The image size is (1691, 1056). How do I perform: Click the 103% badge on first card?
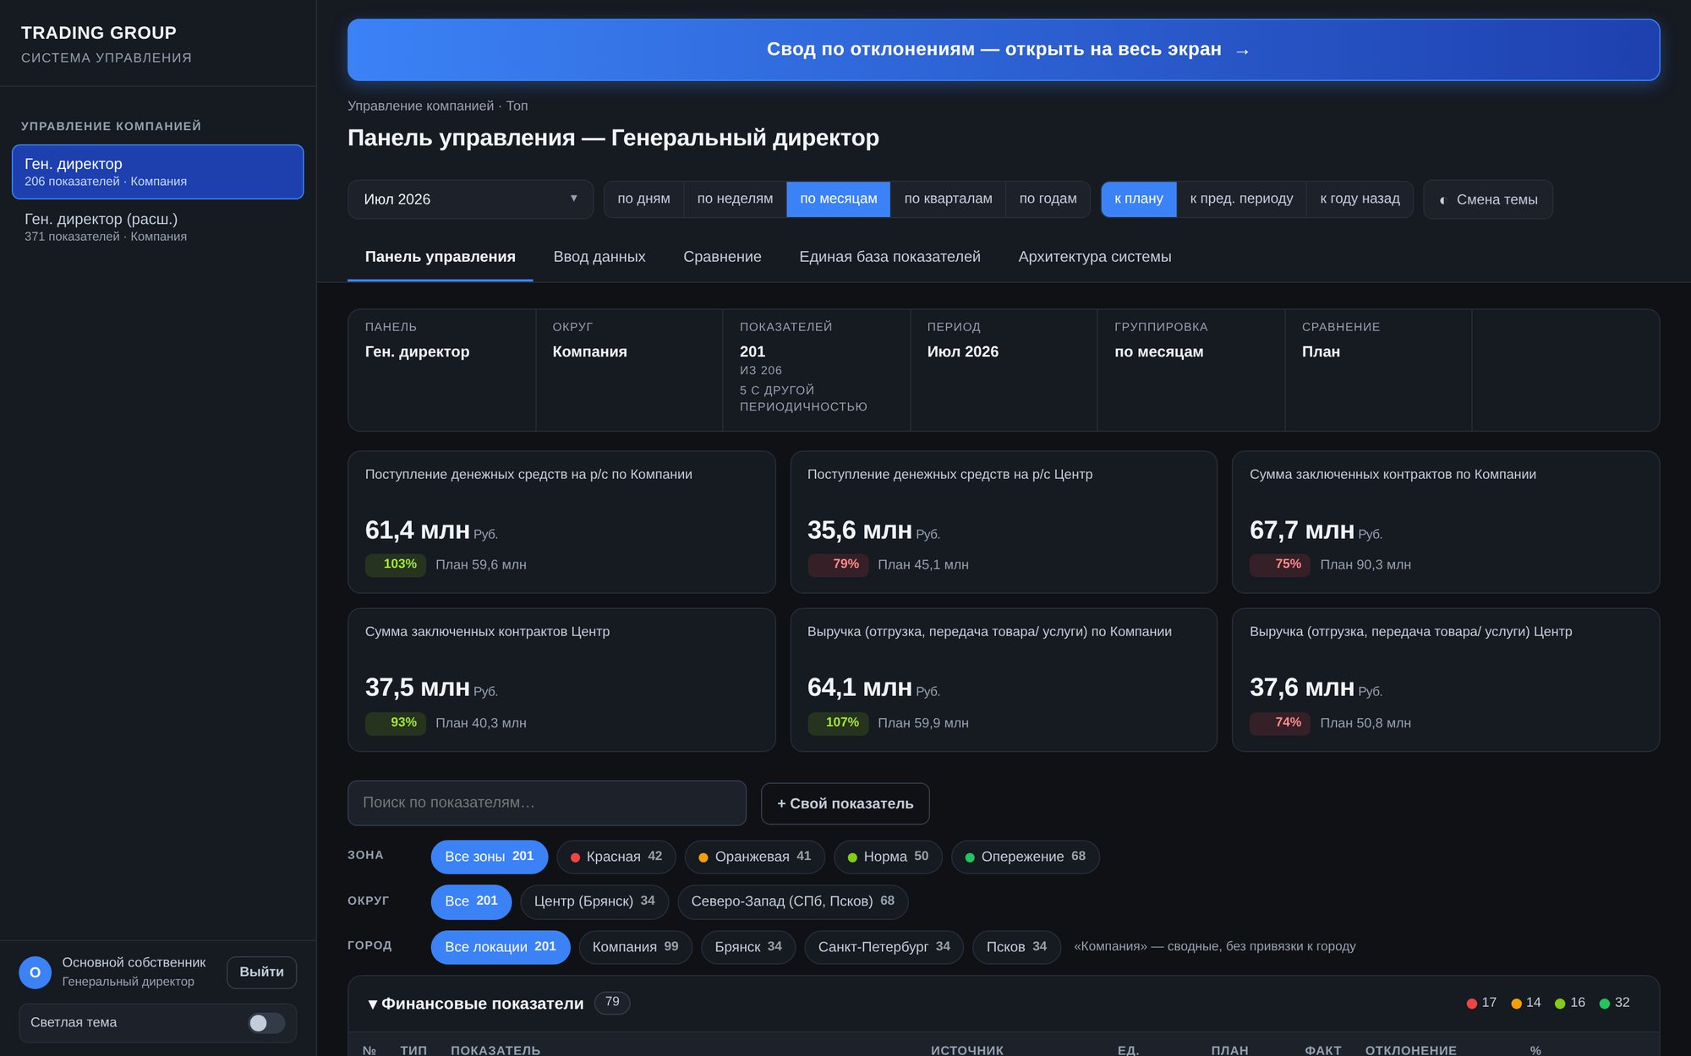tap(396, 564)
